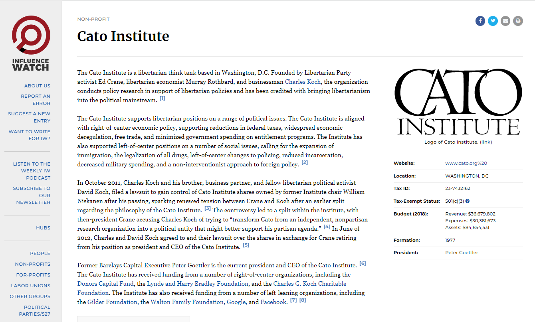Open Report an Error link

tap(36, 100)
